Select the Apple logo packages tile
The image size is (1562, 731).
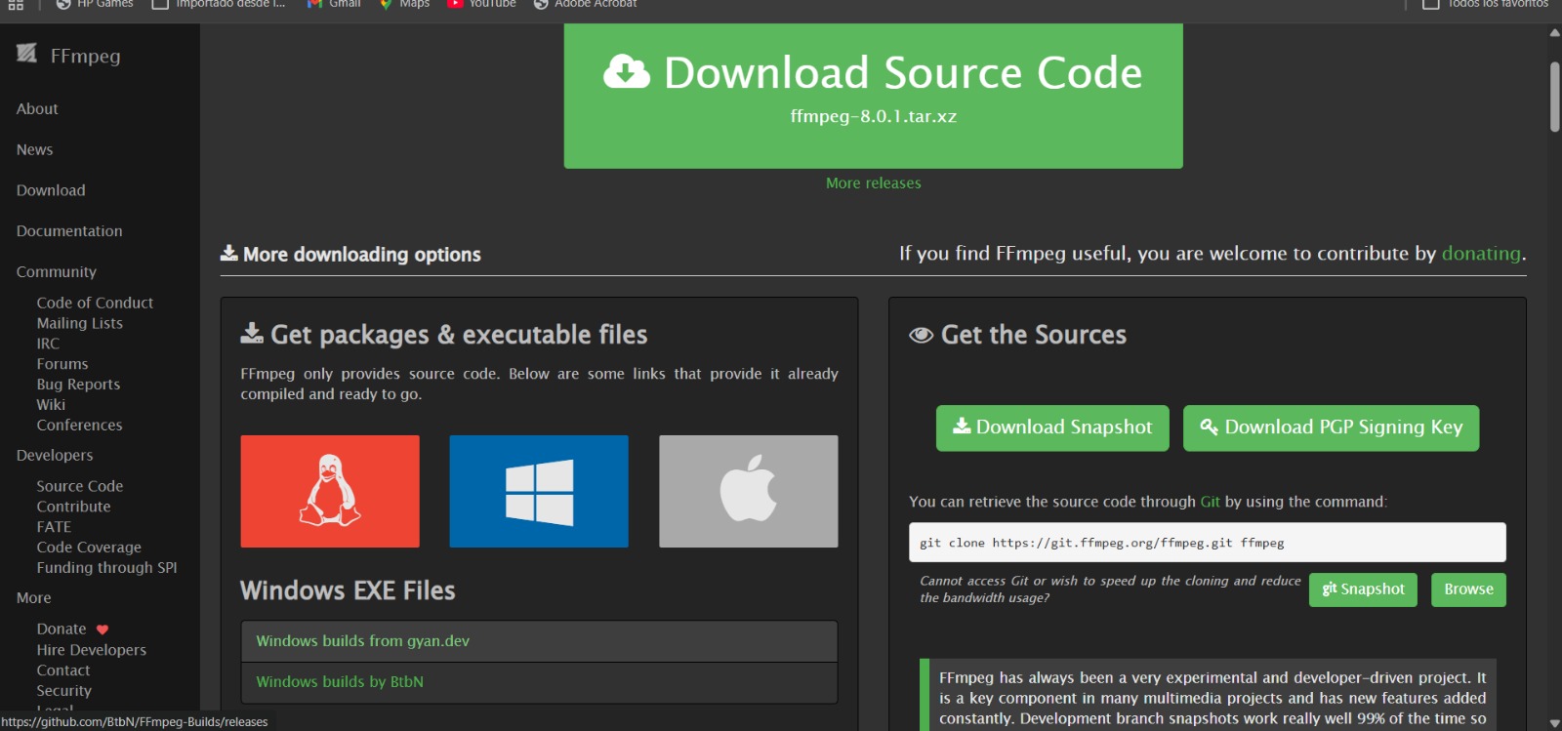[x=748, y=491]
